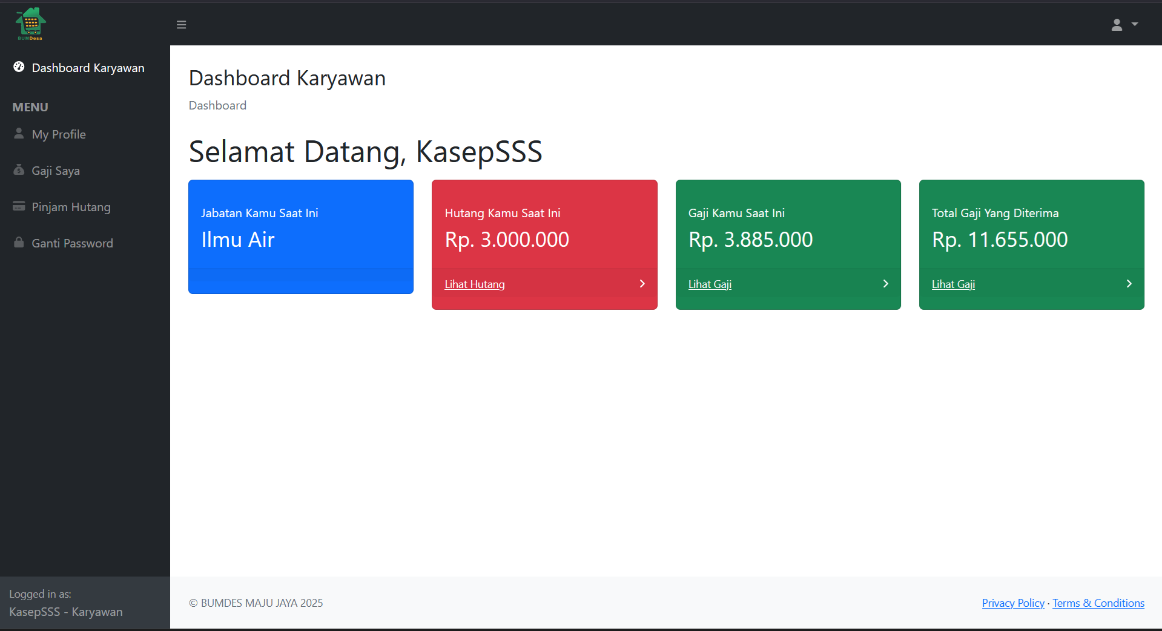Click the Gaji Kamu Saat Ini label

pyautogui.click(x=736, y=213)
